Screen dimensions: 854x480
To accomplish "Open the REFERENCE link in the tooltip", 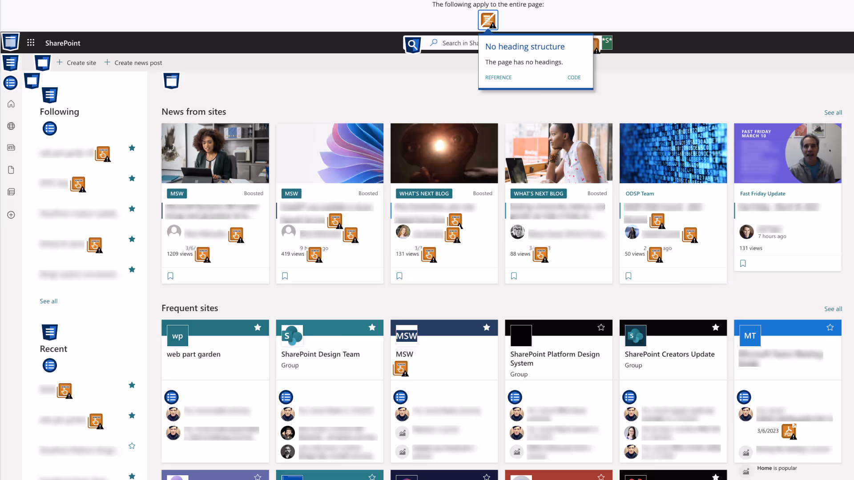I will tap(498, 77).
